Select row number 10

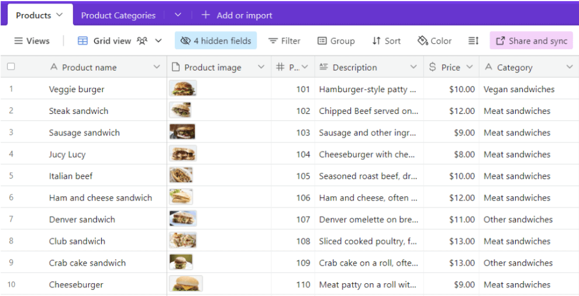click(x=12, y=284)
